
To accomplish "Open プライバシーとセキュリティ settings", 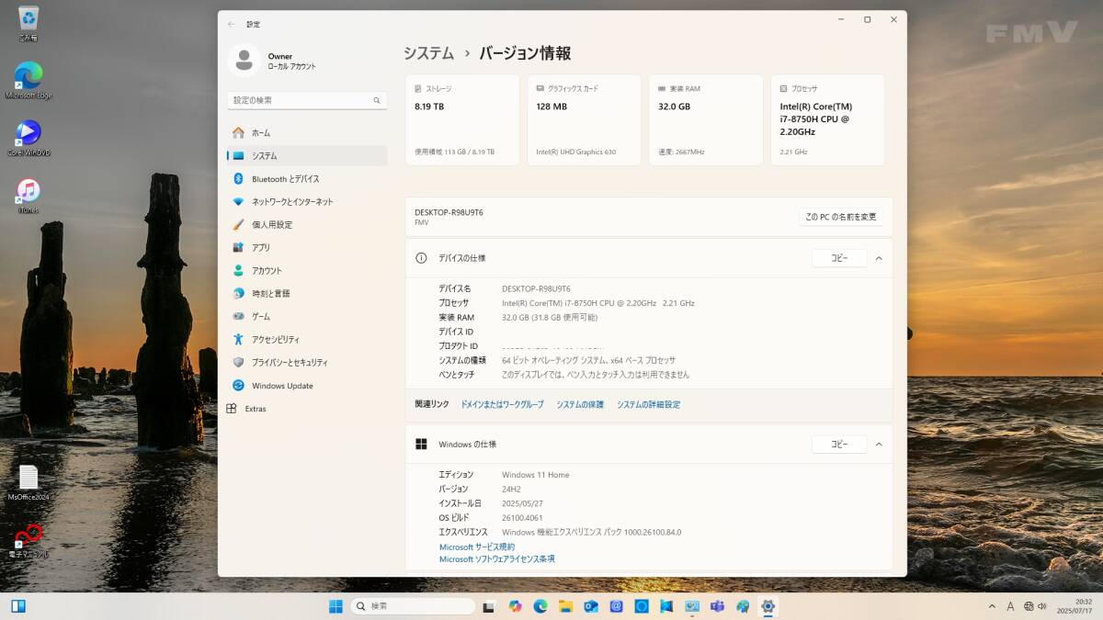I will (x=290, y=363).
